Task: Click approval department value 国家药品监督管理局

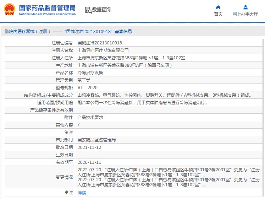Action: [x=96, y=140]
